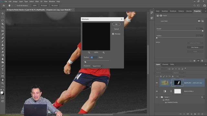Toggle Scroll All Windows checkbox
This screenshot has width=207, height=116.
[16, 6]
